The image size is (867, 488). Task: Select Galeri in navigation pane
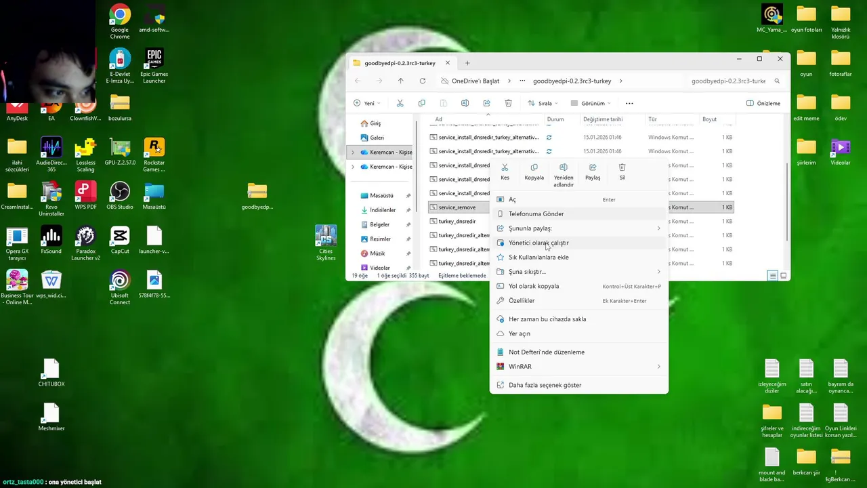pos(377,138)
